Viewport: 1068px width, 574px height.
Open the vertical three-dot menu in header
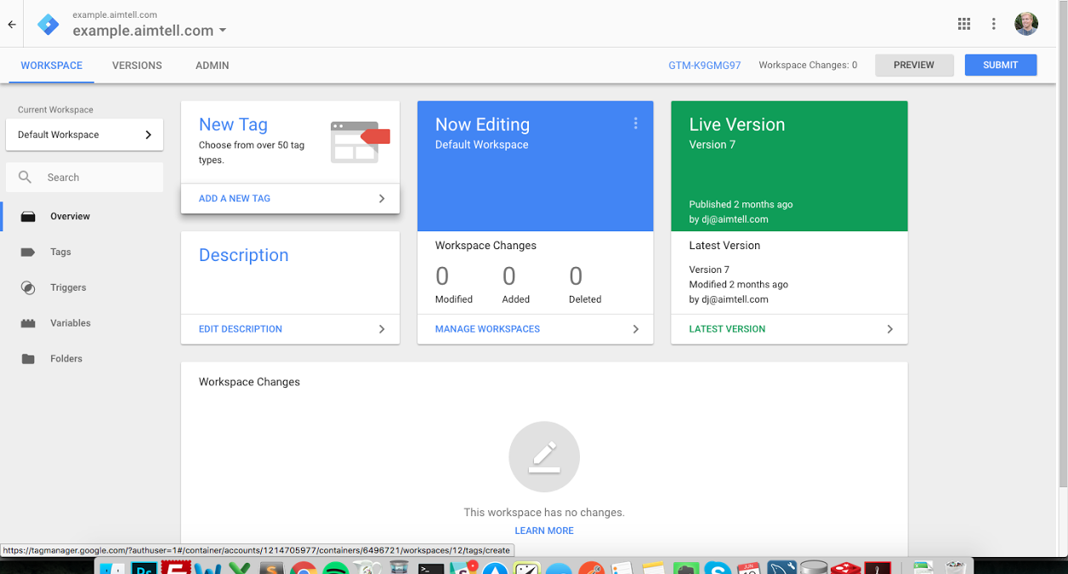[x=993, y=24]
